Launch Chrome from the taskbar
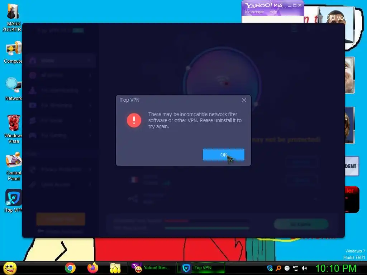Screen dimensions: 367x275 (x=70, y=268)
